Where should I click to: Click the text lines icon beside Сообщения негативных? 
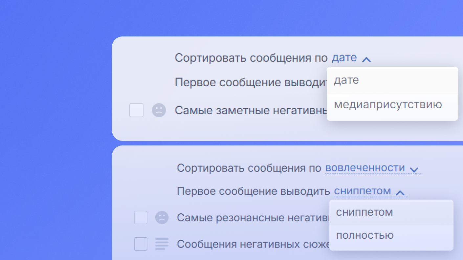coord(162,244)
